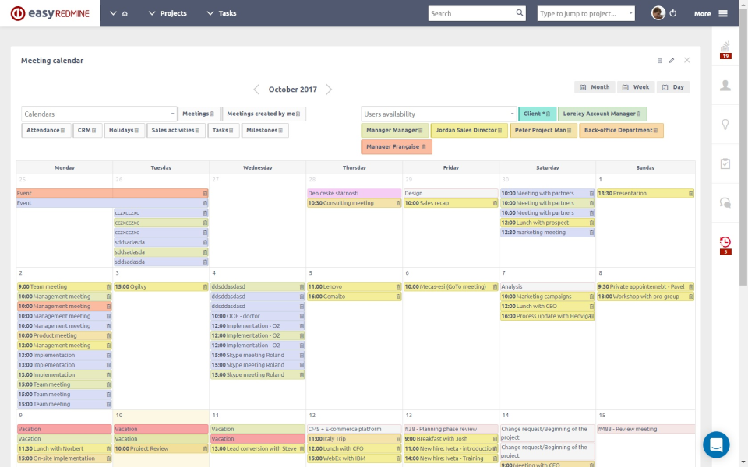The width and height of the screenshot is (748, 467).
Task: Open recent activity clock icon with badge 5
Action: coord(725,242)
